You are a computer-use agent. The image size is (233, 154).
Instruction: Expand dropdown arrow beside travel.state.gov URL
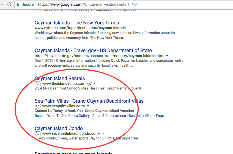167,56
